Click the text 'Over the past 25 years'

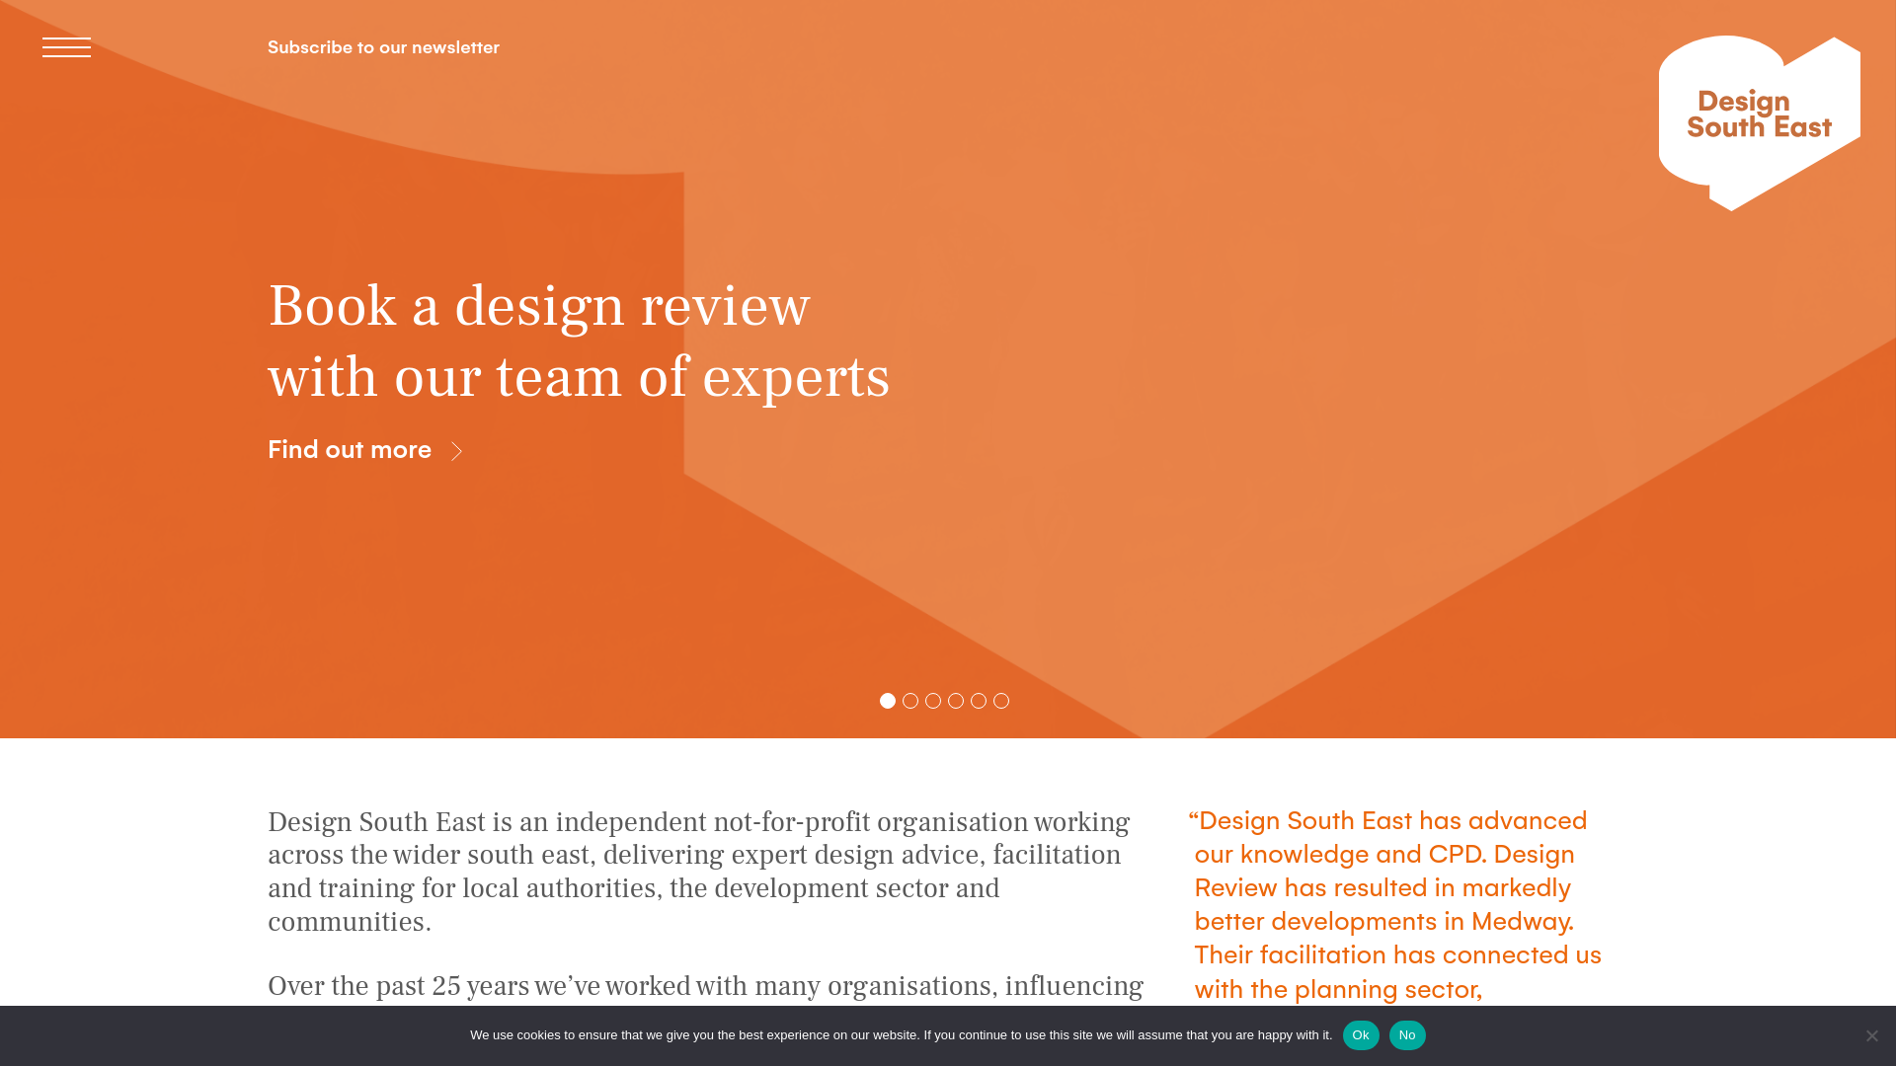(x=398, y=986)
